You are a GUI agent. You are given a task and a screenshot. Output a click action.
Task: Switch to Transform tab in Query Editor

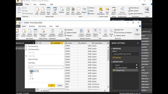click(32, 26)
